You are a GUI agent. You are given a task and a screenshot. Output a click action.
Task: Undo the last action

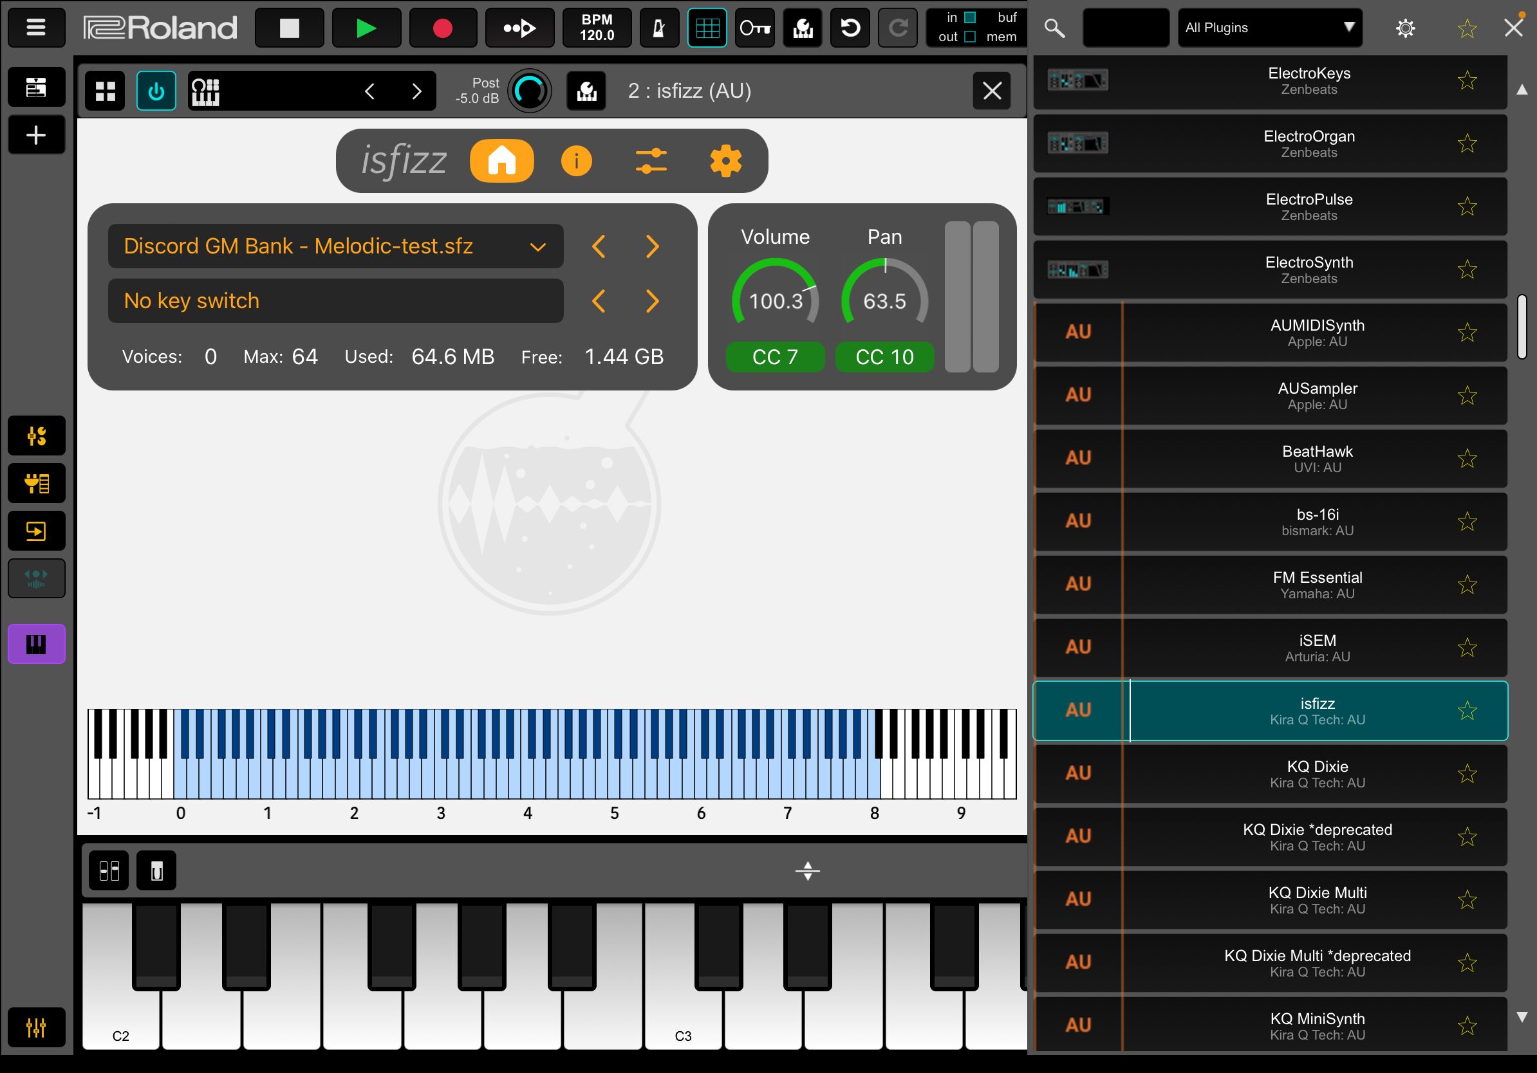click(x=850, y=28)
